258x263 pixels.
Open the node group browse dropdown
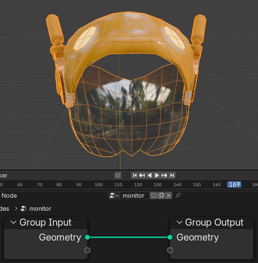point(114,195)
